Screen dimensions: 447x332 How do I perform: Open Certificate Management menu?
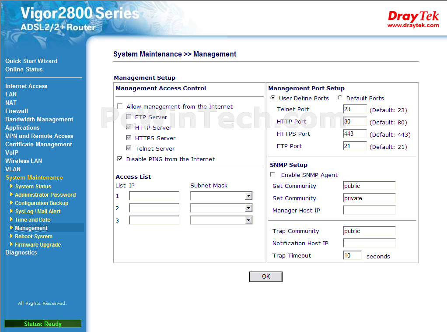pyautogui.click(x=38, y=144)
